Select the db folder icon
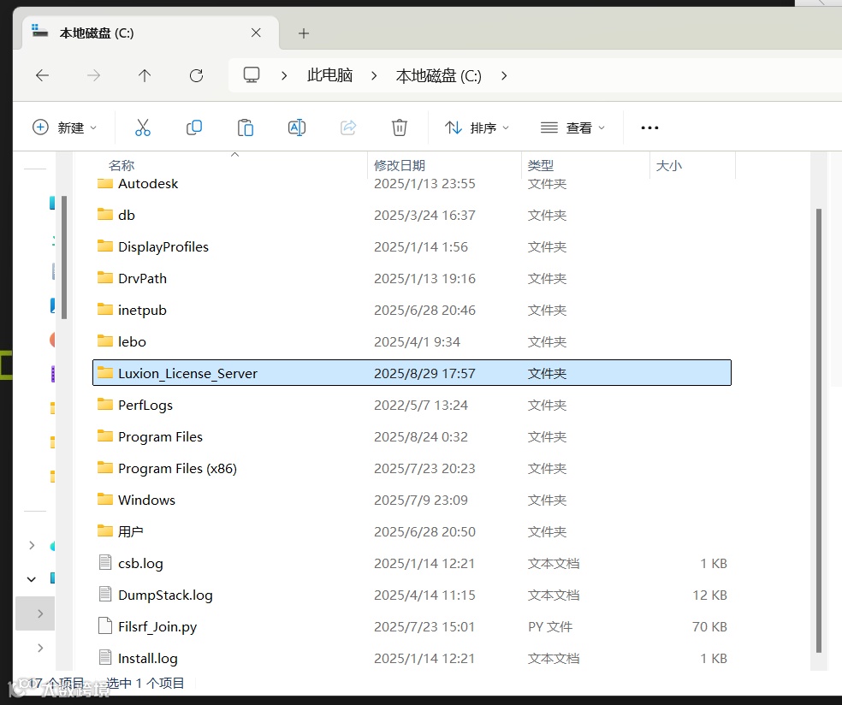Viewport: 842px width, 705px height. click(104, 215)
